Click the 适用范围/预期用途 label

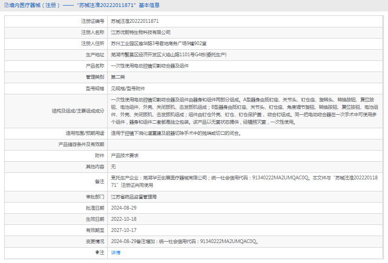click(85, 133)
